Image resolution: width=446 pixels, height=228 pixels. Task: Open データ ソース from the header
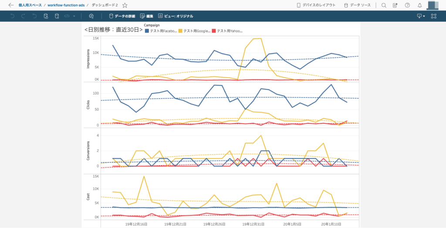[x=358, y=5]
